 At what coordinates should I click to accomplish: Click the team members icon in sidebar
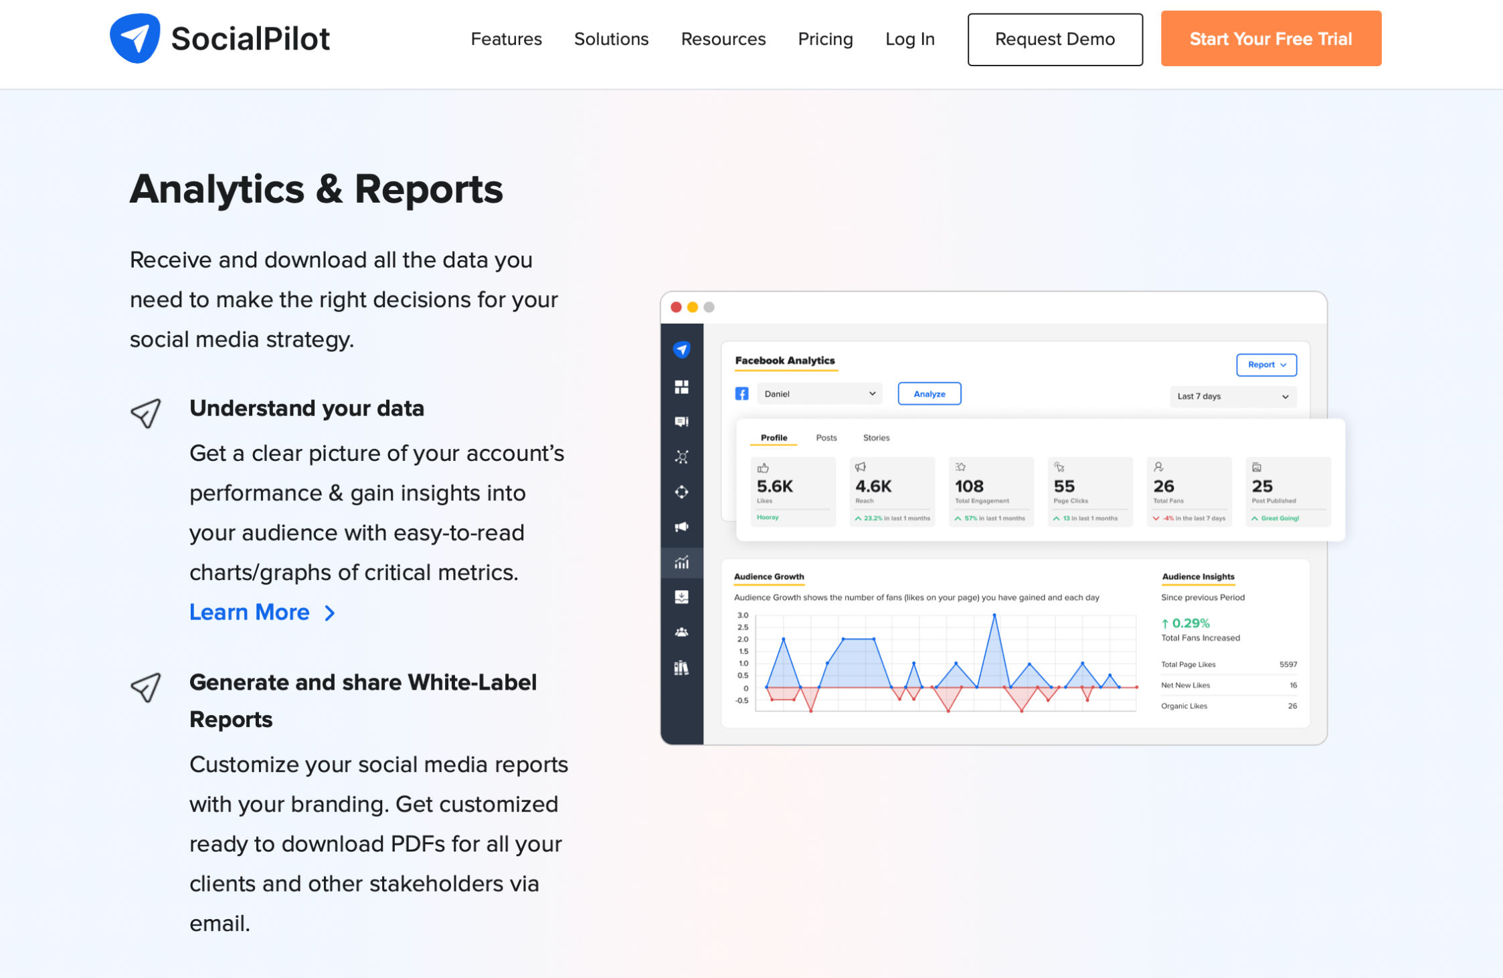(681, 631)
